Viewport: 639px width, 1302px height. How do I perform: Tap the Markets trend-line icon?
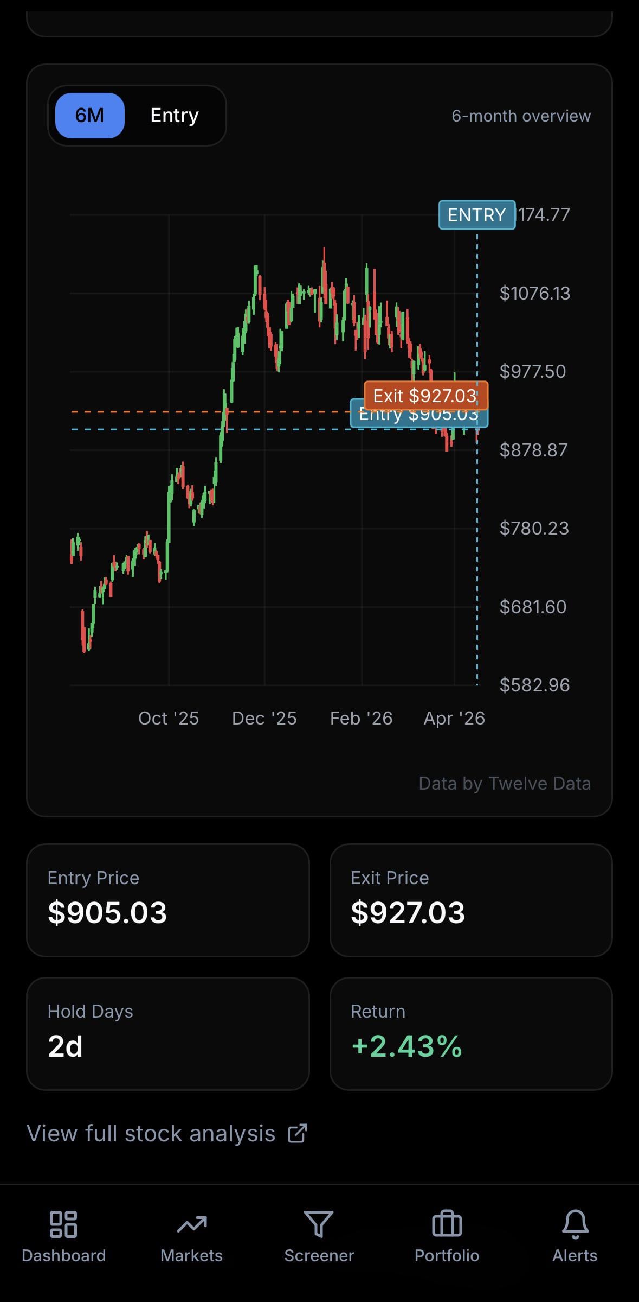(191, 1224)
